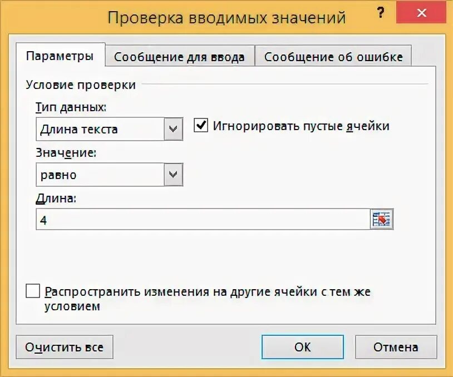453x377 pixels.
Task: Open the Сообщение для ввода tab
Action: coord(179,57)
